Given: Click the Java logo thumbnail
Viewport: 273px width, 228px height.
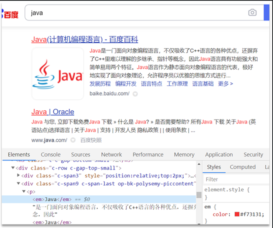Looking at the screenshot, I should point(58,74).
